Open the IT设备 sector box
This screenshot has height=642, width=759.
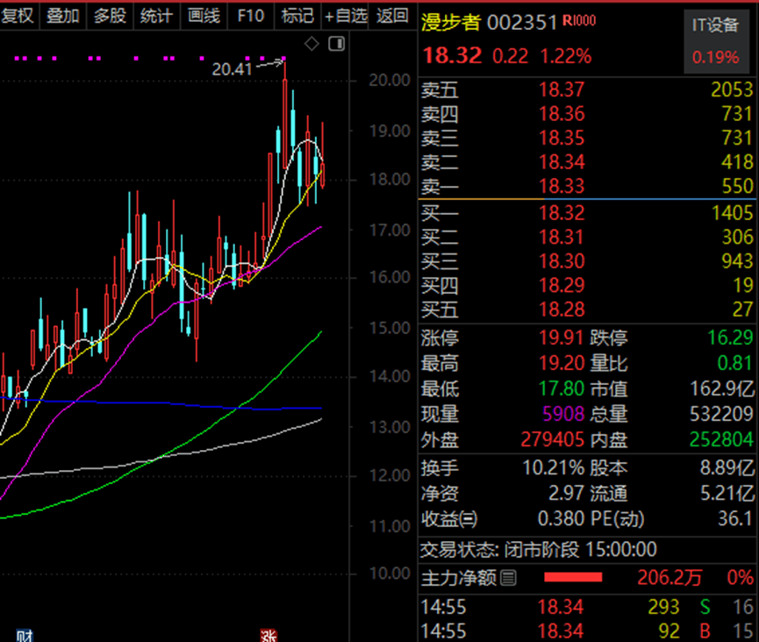click(x=718, y=41)
